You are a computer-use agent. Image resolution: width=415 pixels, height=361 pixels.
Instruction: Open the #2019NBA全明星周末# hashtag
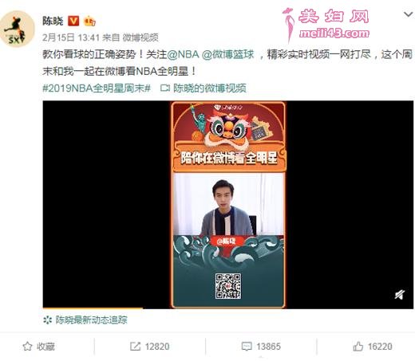coord(97,88)
